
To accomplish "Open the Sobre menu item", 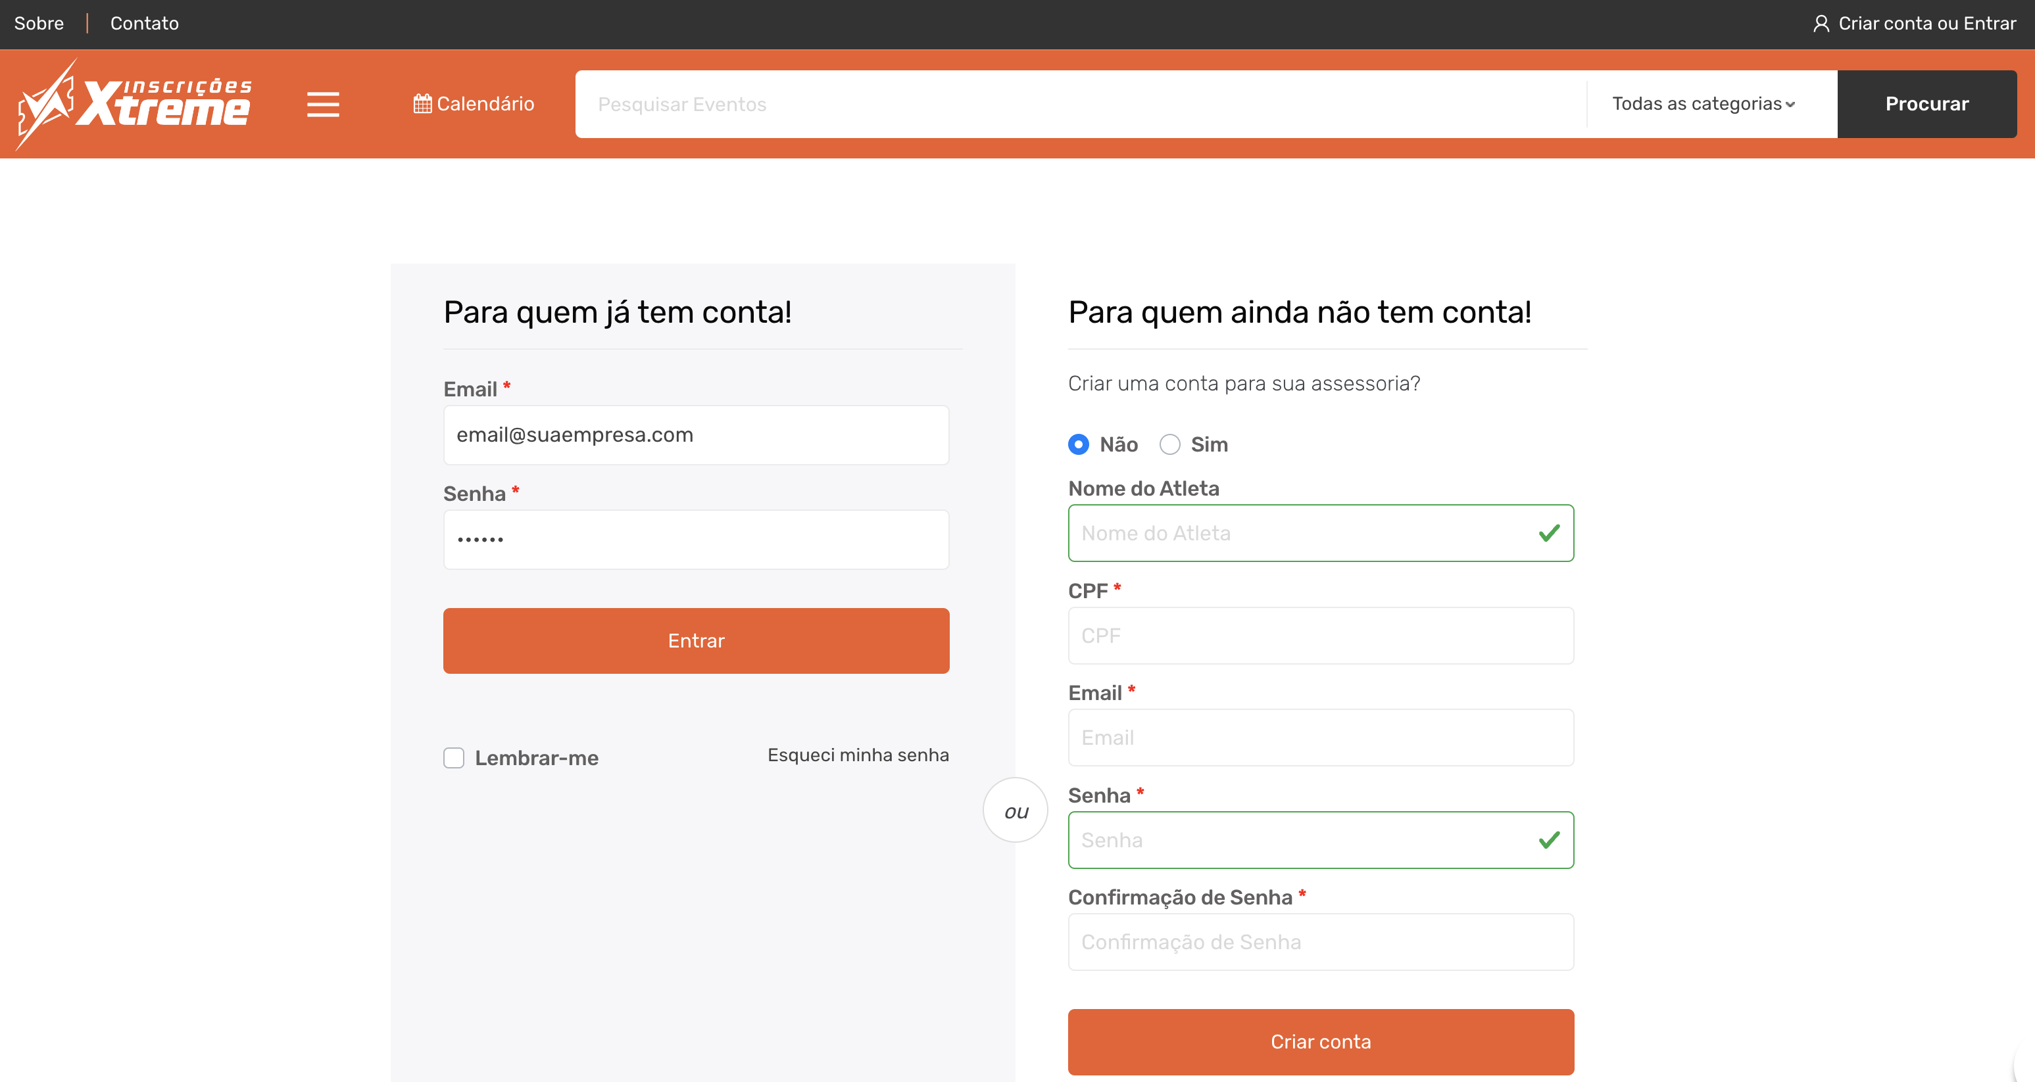I will pos(39,24).
